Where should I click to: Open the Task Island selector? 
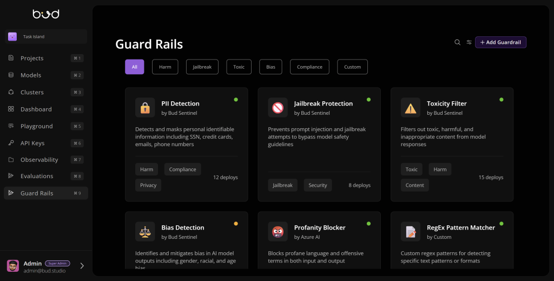coord(46,37)
